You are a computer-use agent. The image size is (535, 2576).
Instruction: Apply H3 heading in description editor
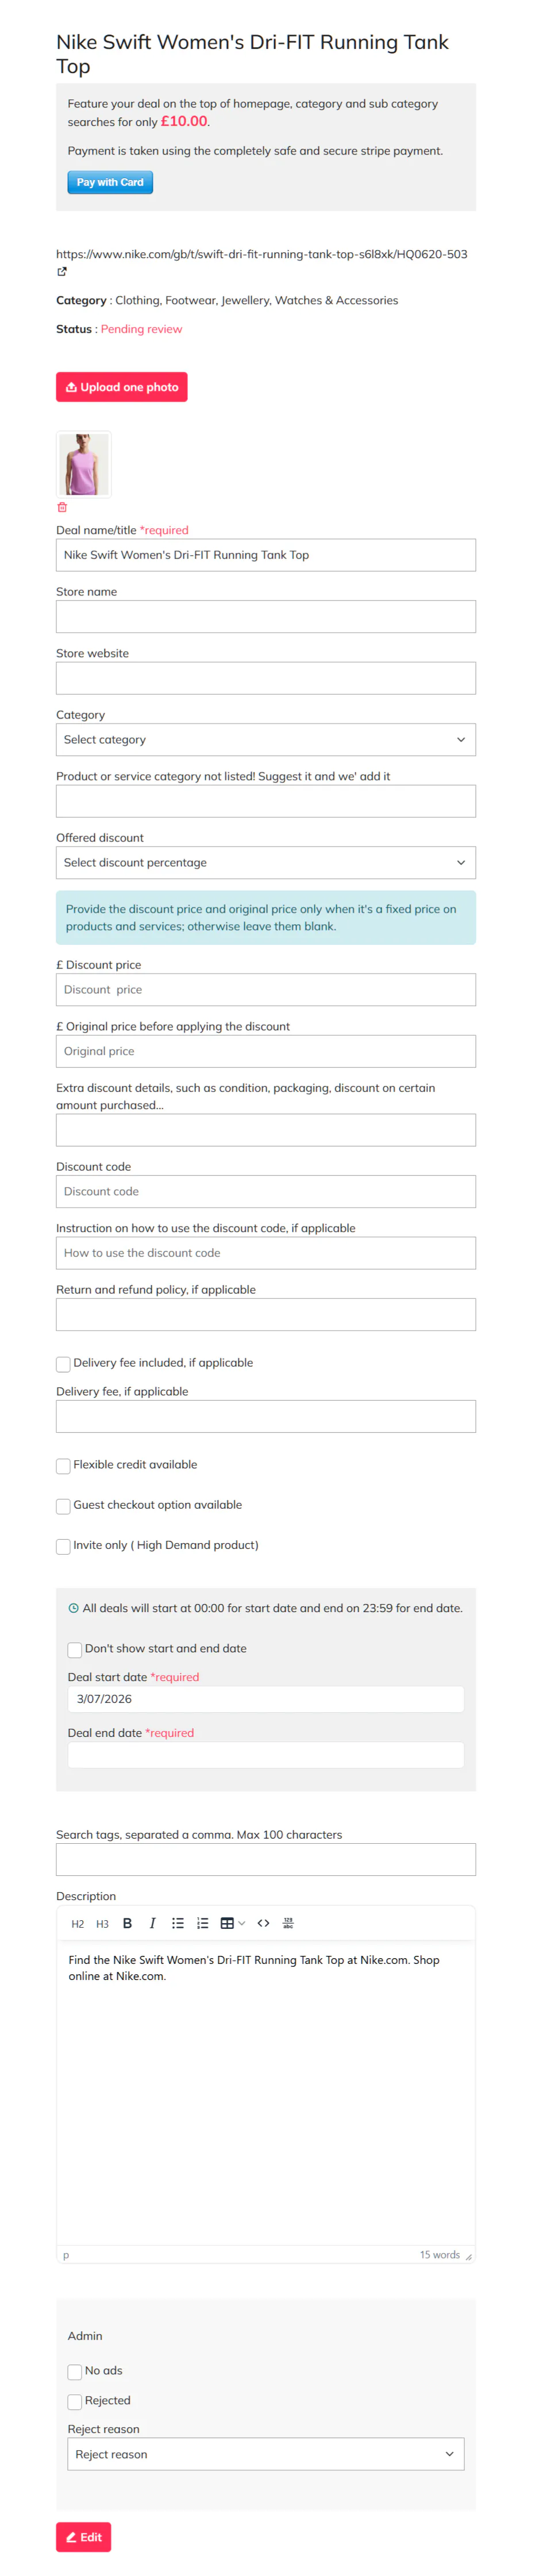(102, 1923)
